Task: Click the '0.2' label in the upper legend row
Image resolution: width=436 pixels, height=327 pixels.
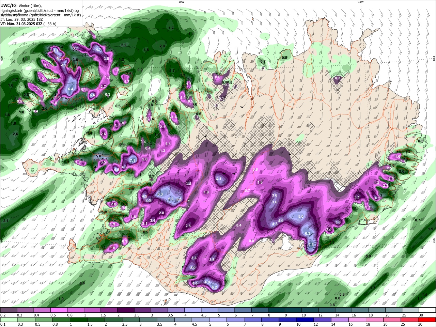Action: (3, 315)
